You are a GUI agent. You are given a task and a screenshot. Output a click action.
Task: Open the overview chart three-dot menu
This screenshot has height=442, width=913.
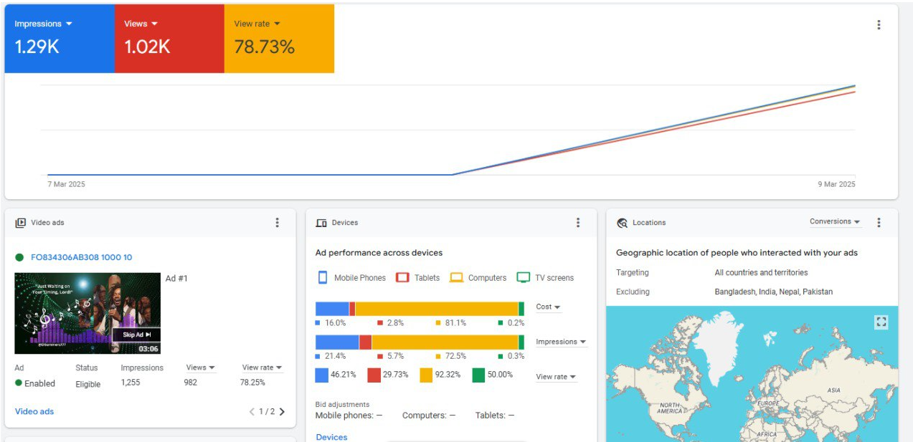pos(879,25)
